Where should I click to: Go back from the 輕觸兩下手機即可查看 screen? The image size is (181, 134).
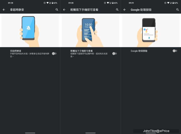(64, 10)
